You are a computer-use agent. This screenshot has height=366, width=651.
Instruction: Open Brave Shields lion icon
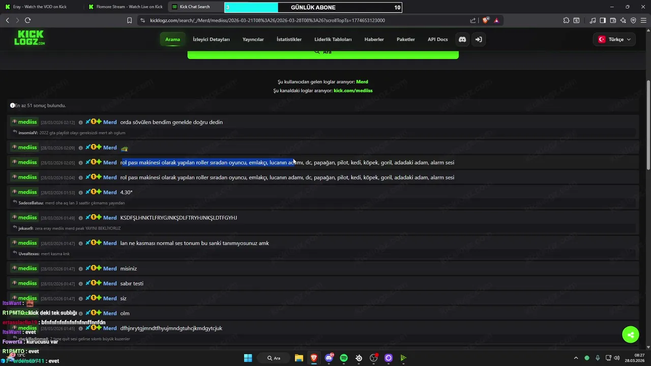pyautogui.click(x=486, y=20)
